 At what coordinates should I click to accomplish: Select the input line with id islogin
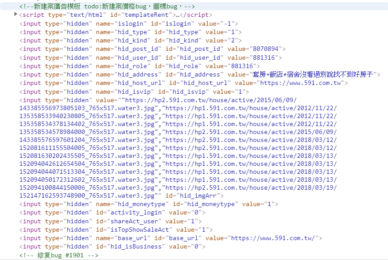(129, 23)
